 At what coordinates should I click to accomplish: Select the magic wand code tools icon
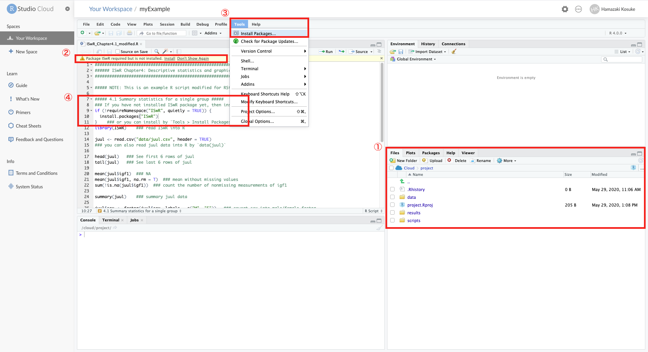click(165, 51)
